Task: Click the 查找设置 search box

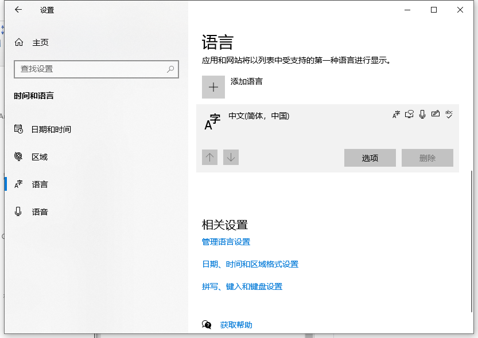Action: 96,69
